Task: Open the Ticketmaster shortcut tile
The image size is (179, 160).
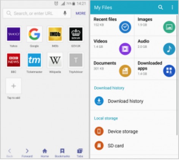Action: 34,60
